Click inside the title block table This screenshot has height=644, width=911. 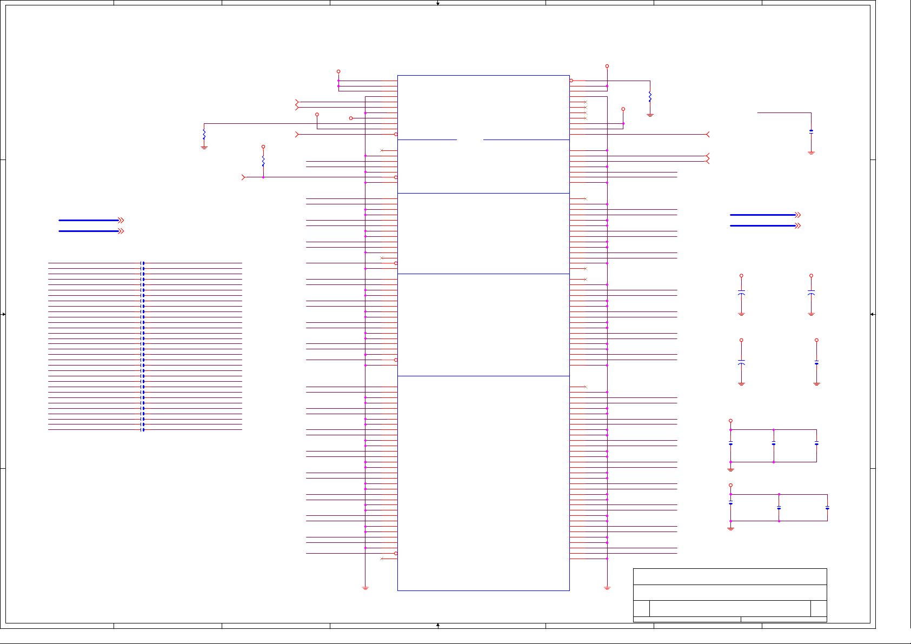pyautogui.click(x=730, y=595)
